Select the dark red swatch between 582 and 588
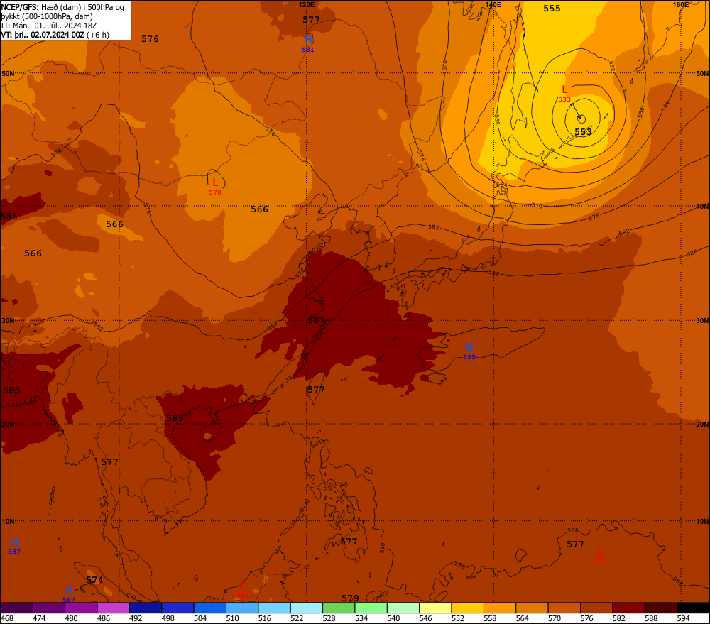This screenshot has height=624, width=710. (628, 608)
